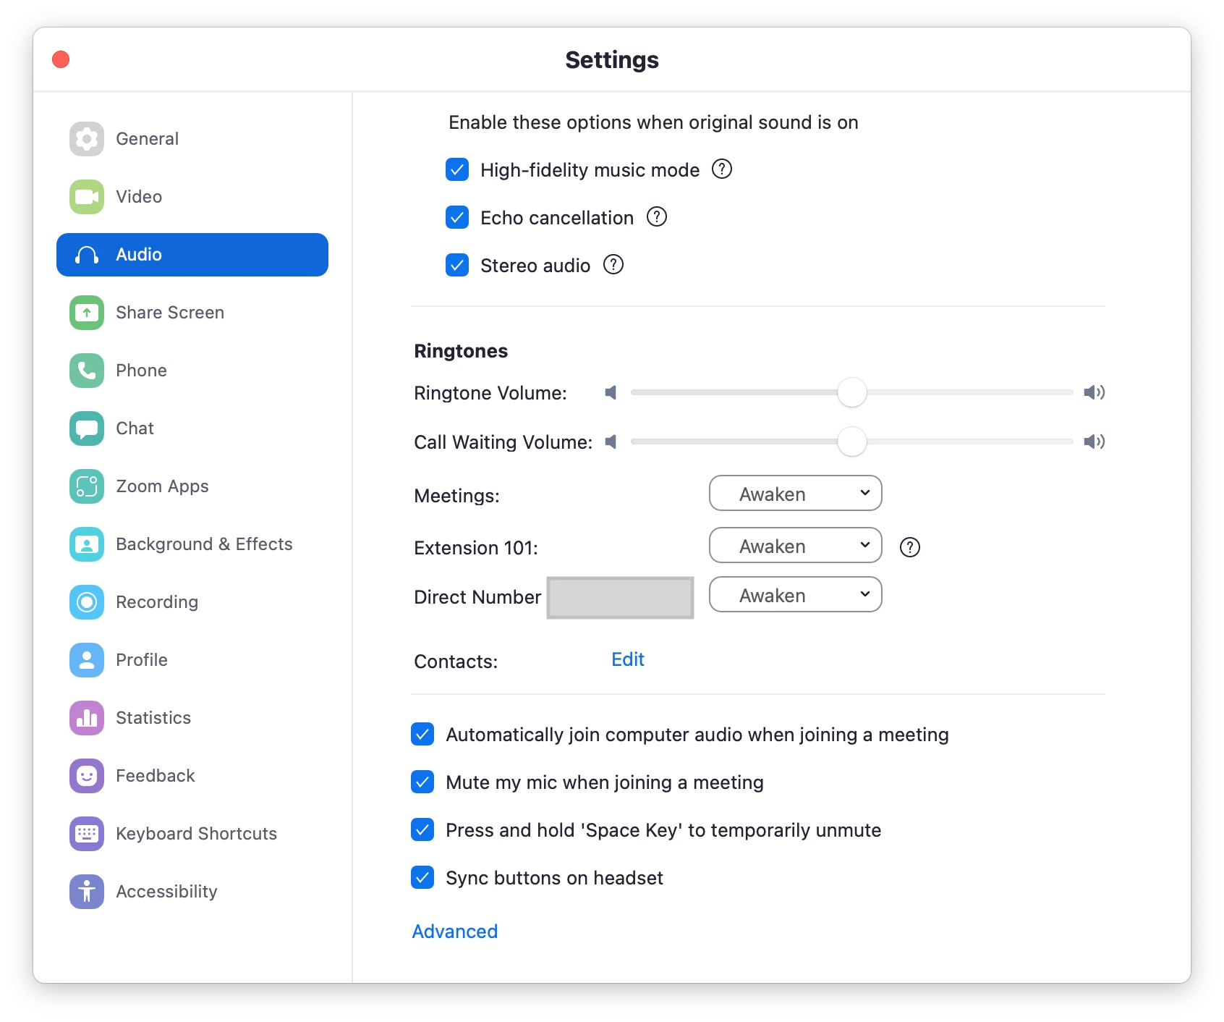Click the Zoom Apps icon
Viewport: 1224px width, 1022px height.
[87, 486]
